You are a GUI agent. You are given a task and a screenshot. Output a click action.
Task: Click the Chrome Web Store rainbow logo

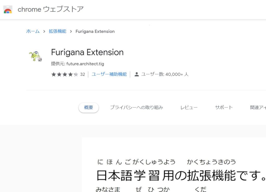click(x=8, y=10)
